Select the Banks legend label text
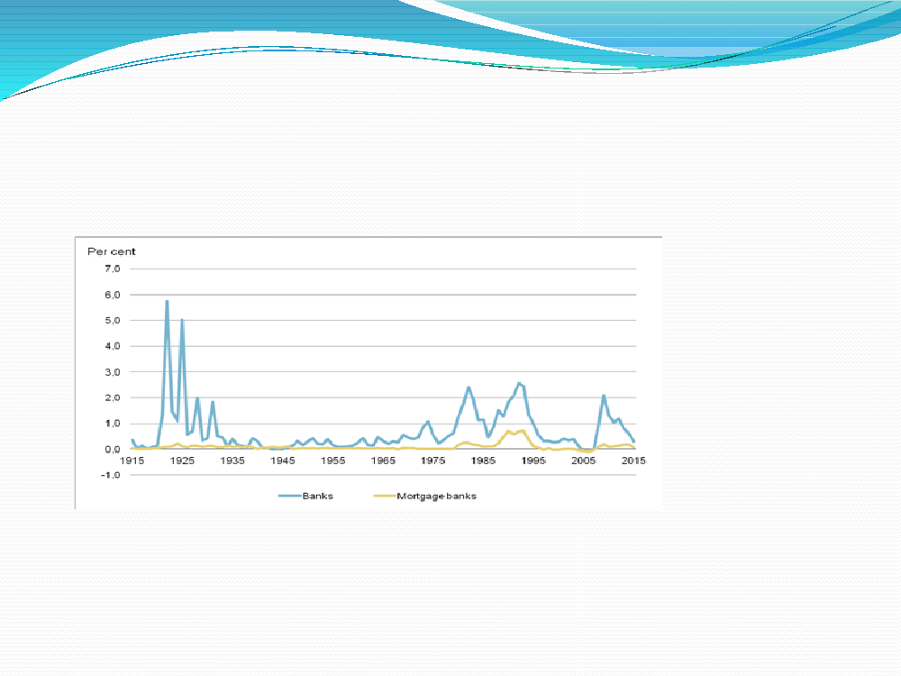This screenshot has width=901, height=676. pyautogui.click(x=319, y=496)
